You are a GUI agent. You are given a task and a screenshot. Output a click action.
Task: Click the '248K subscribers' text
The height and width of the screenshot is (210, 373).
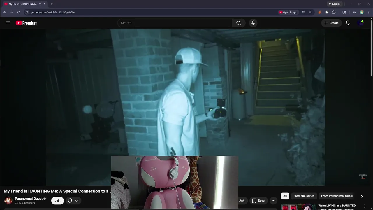(25, 203)
